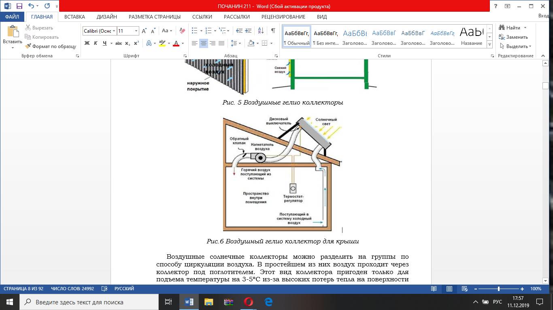
Task: Click the taskbar search field
Action: [89, 302]
